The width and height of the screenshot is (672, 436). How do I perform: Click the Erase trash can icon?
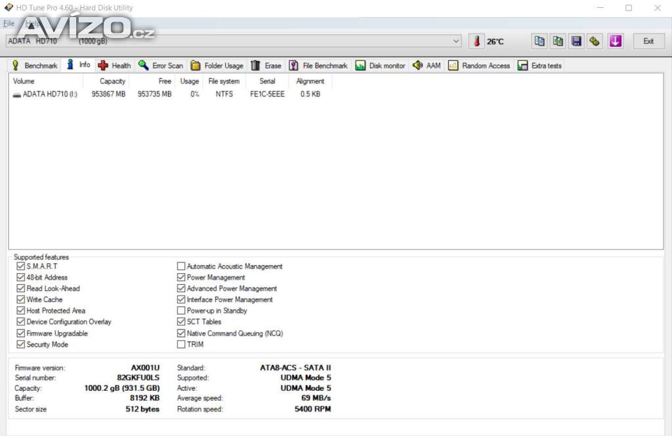coord(255,65)
